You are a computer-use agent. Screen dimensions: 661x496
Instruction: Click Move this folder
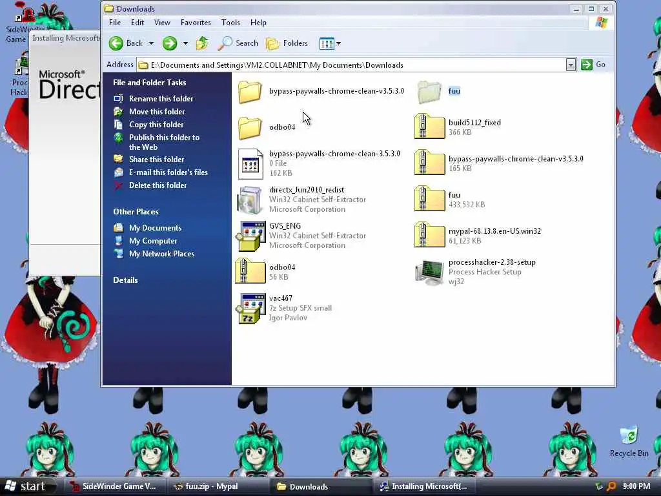[x=157, y=112]
